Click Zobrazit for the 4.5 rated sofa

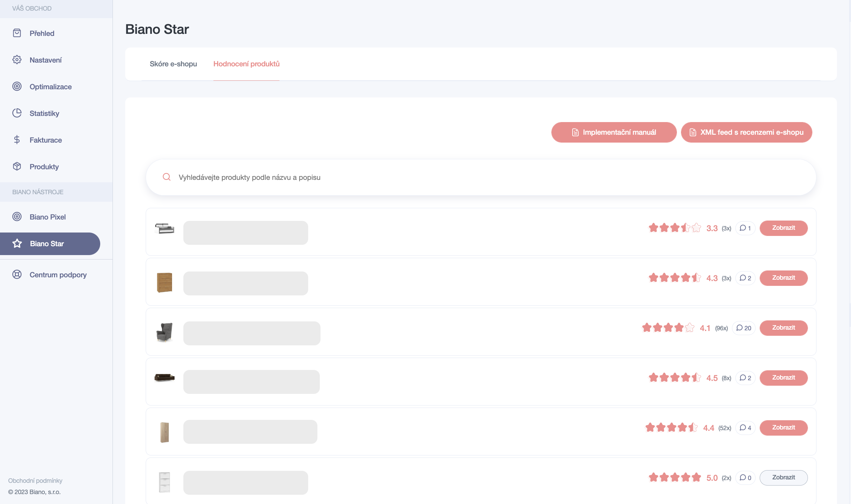click(x=784, y=378)
